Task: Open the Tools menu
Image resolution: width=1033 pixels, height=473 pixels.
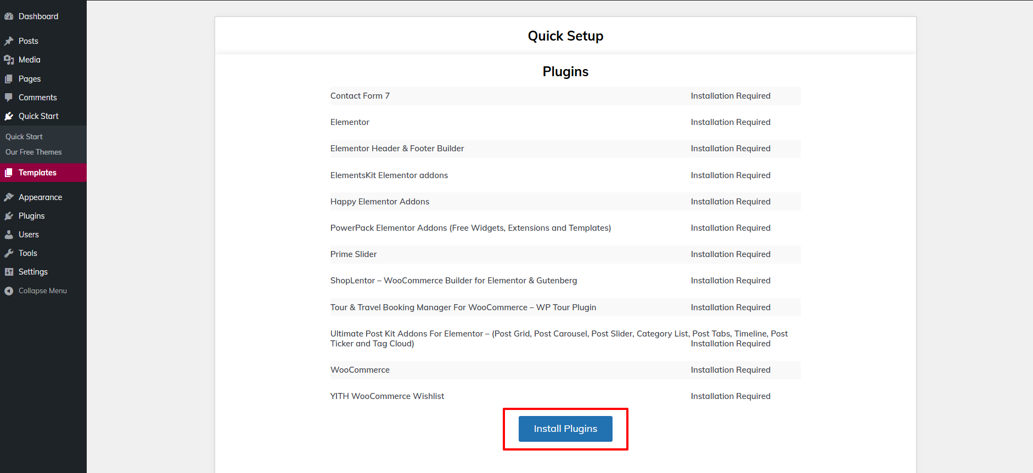Action: click(x=43, y=253)
